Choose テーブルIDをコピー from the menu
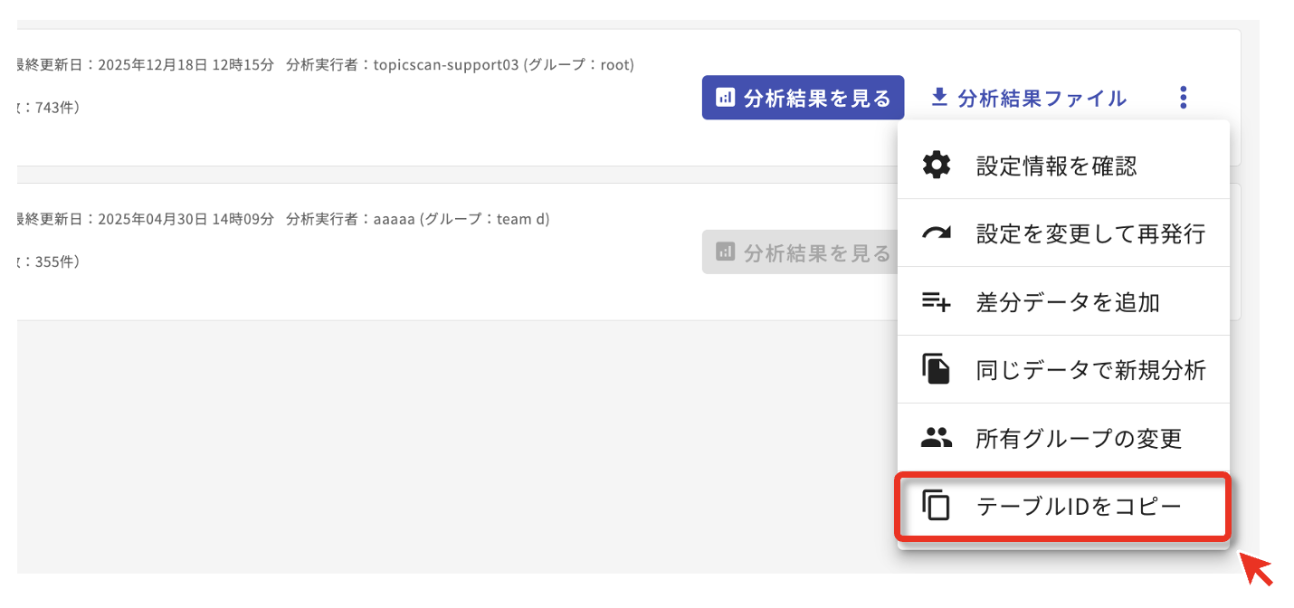This screenshot has height=608, width=1294. coord(1079,506)
